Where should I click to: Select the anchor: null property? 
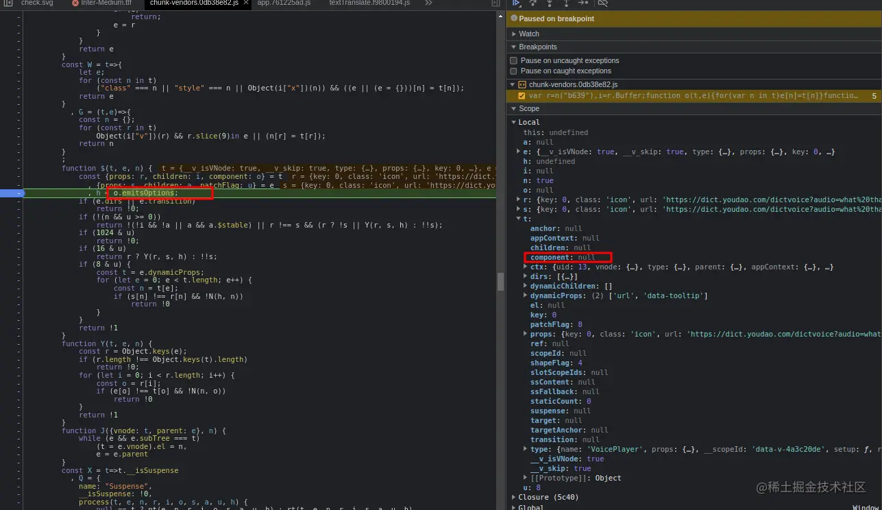[556, 228]
